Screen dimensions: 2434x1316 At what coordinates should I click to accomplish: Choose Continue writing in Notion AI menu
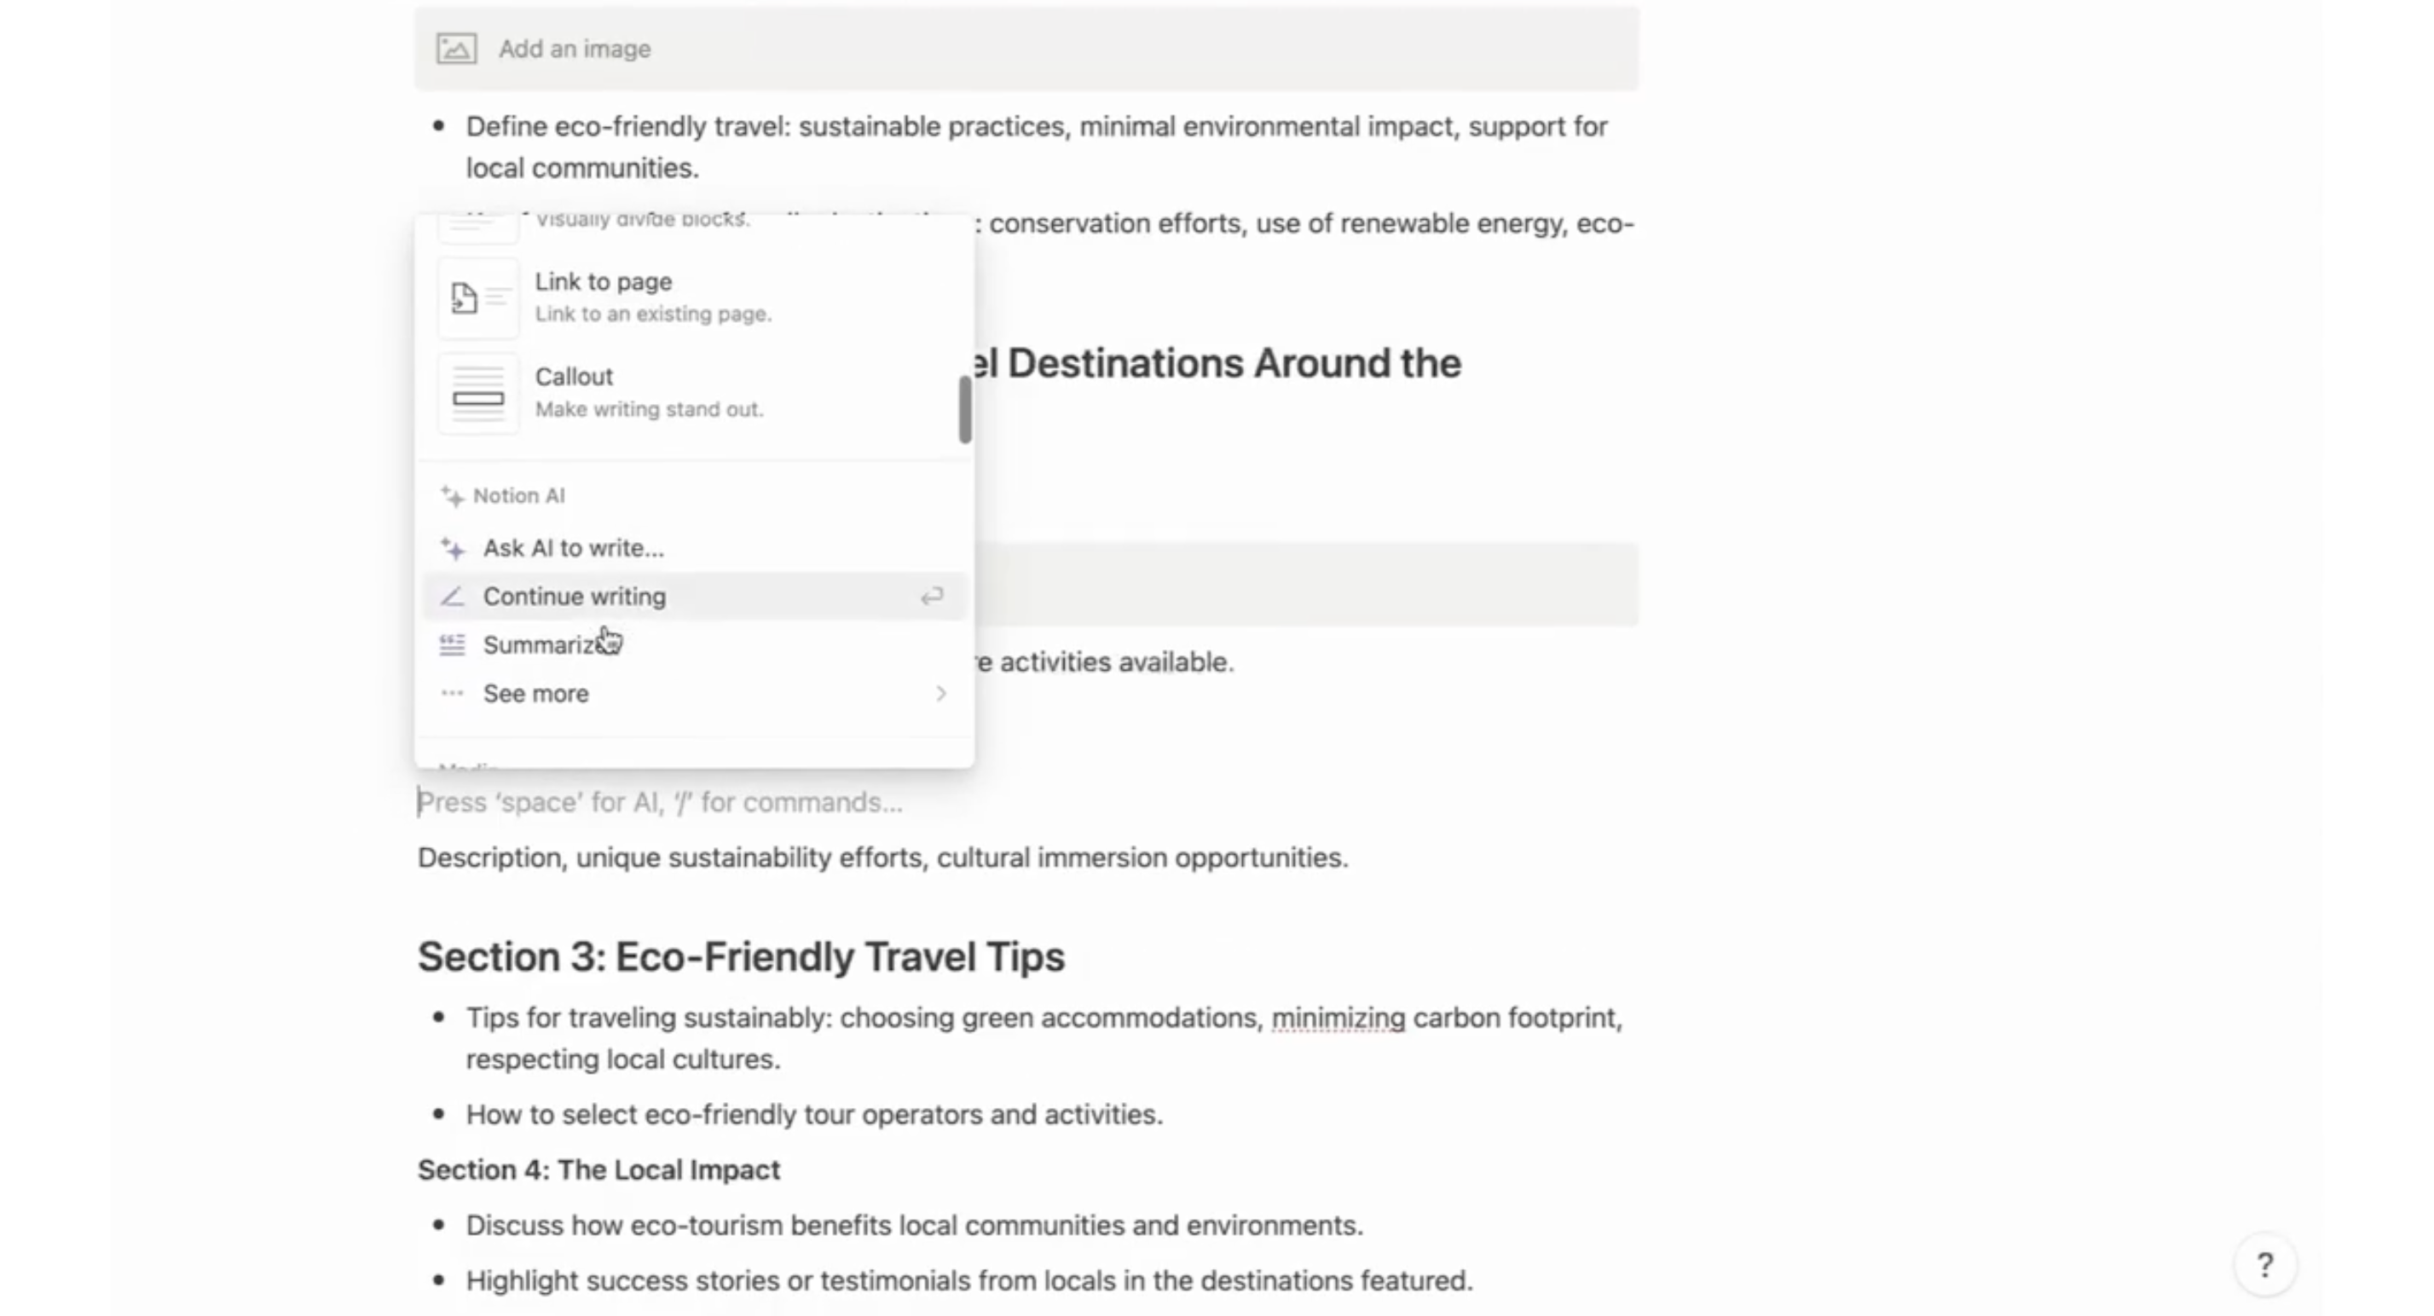[575, 597]
